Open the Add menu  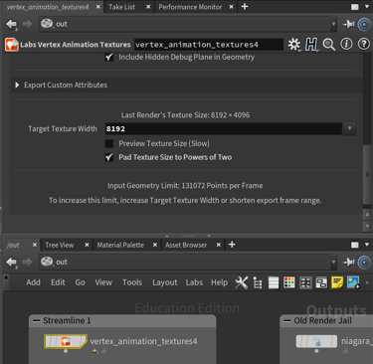pos(33,282)
